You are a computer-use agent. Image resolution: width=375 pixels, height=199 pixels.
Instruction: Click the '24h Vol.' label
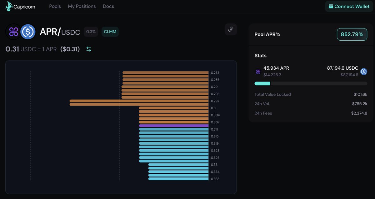pyautogui.click(x=262, y=104)
